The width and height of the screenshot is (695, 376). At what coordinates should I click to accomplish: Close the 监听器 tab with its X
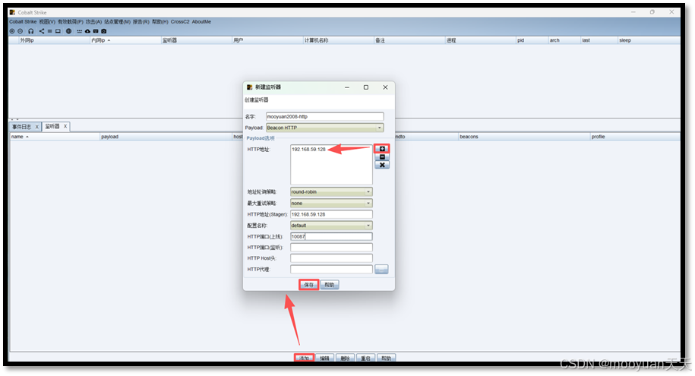[x=65, y=126]
